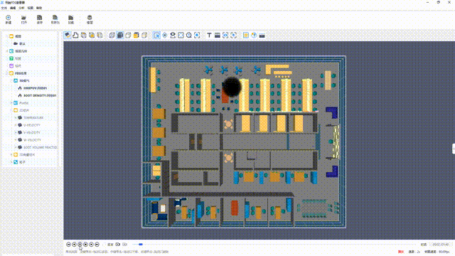Screen dimensions: 455x256
Task: Click the Save file icon in top ribbon
Action: point(40,18)
